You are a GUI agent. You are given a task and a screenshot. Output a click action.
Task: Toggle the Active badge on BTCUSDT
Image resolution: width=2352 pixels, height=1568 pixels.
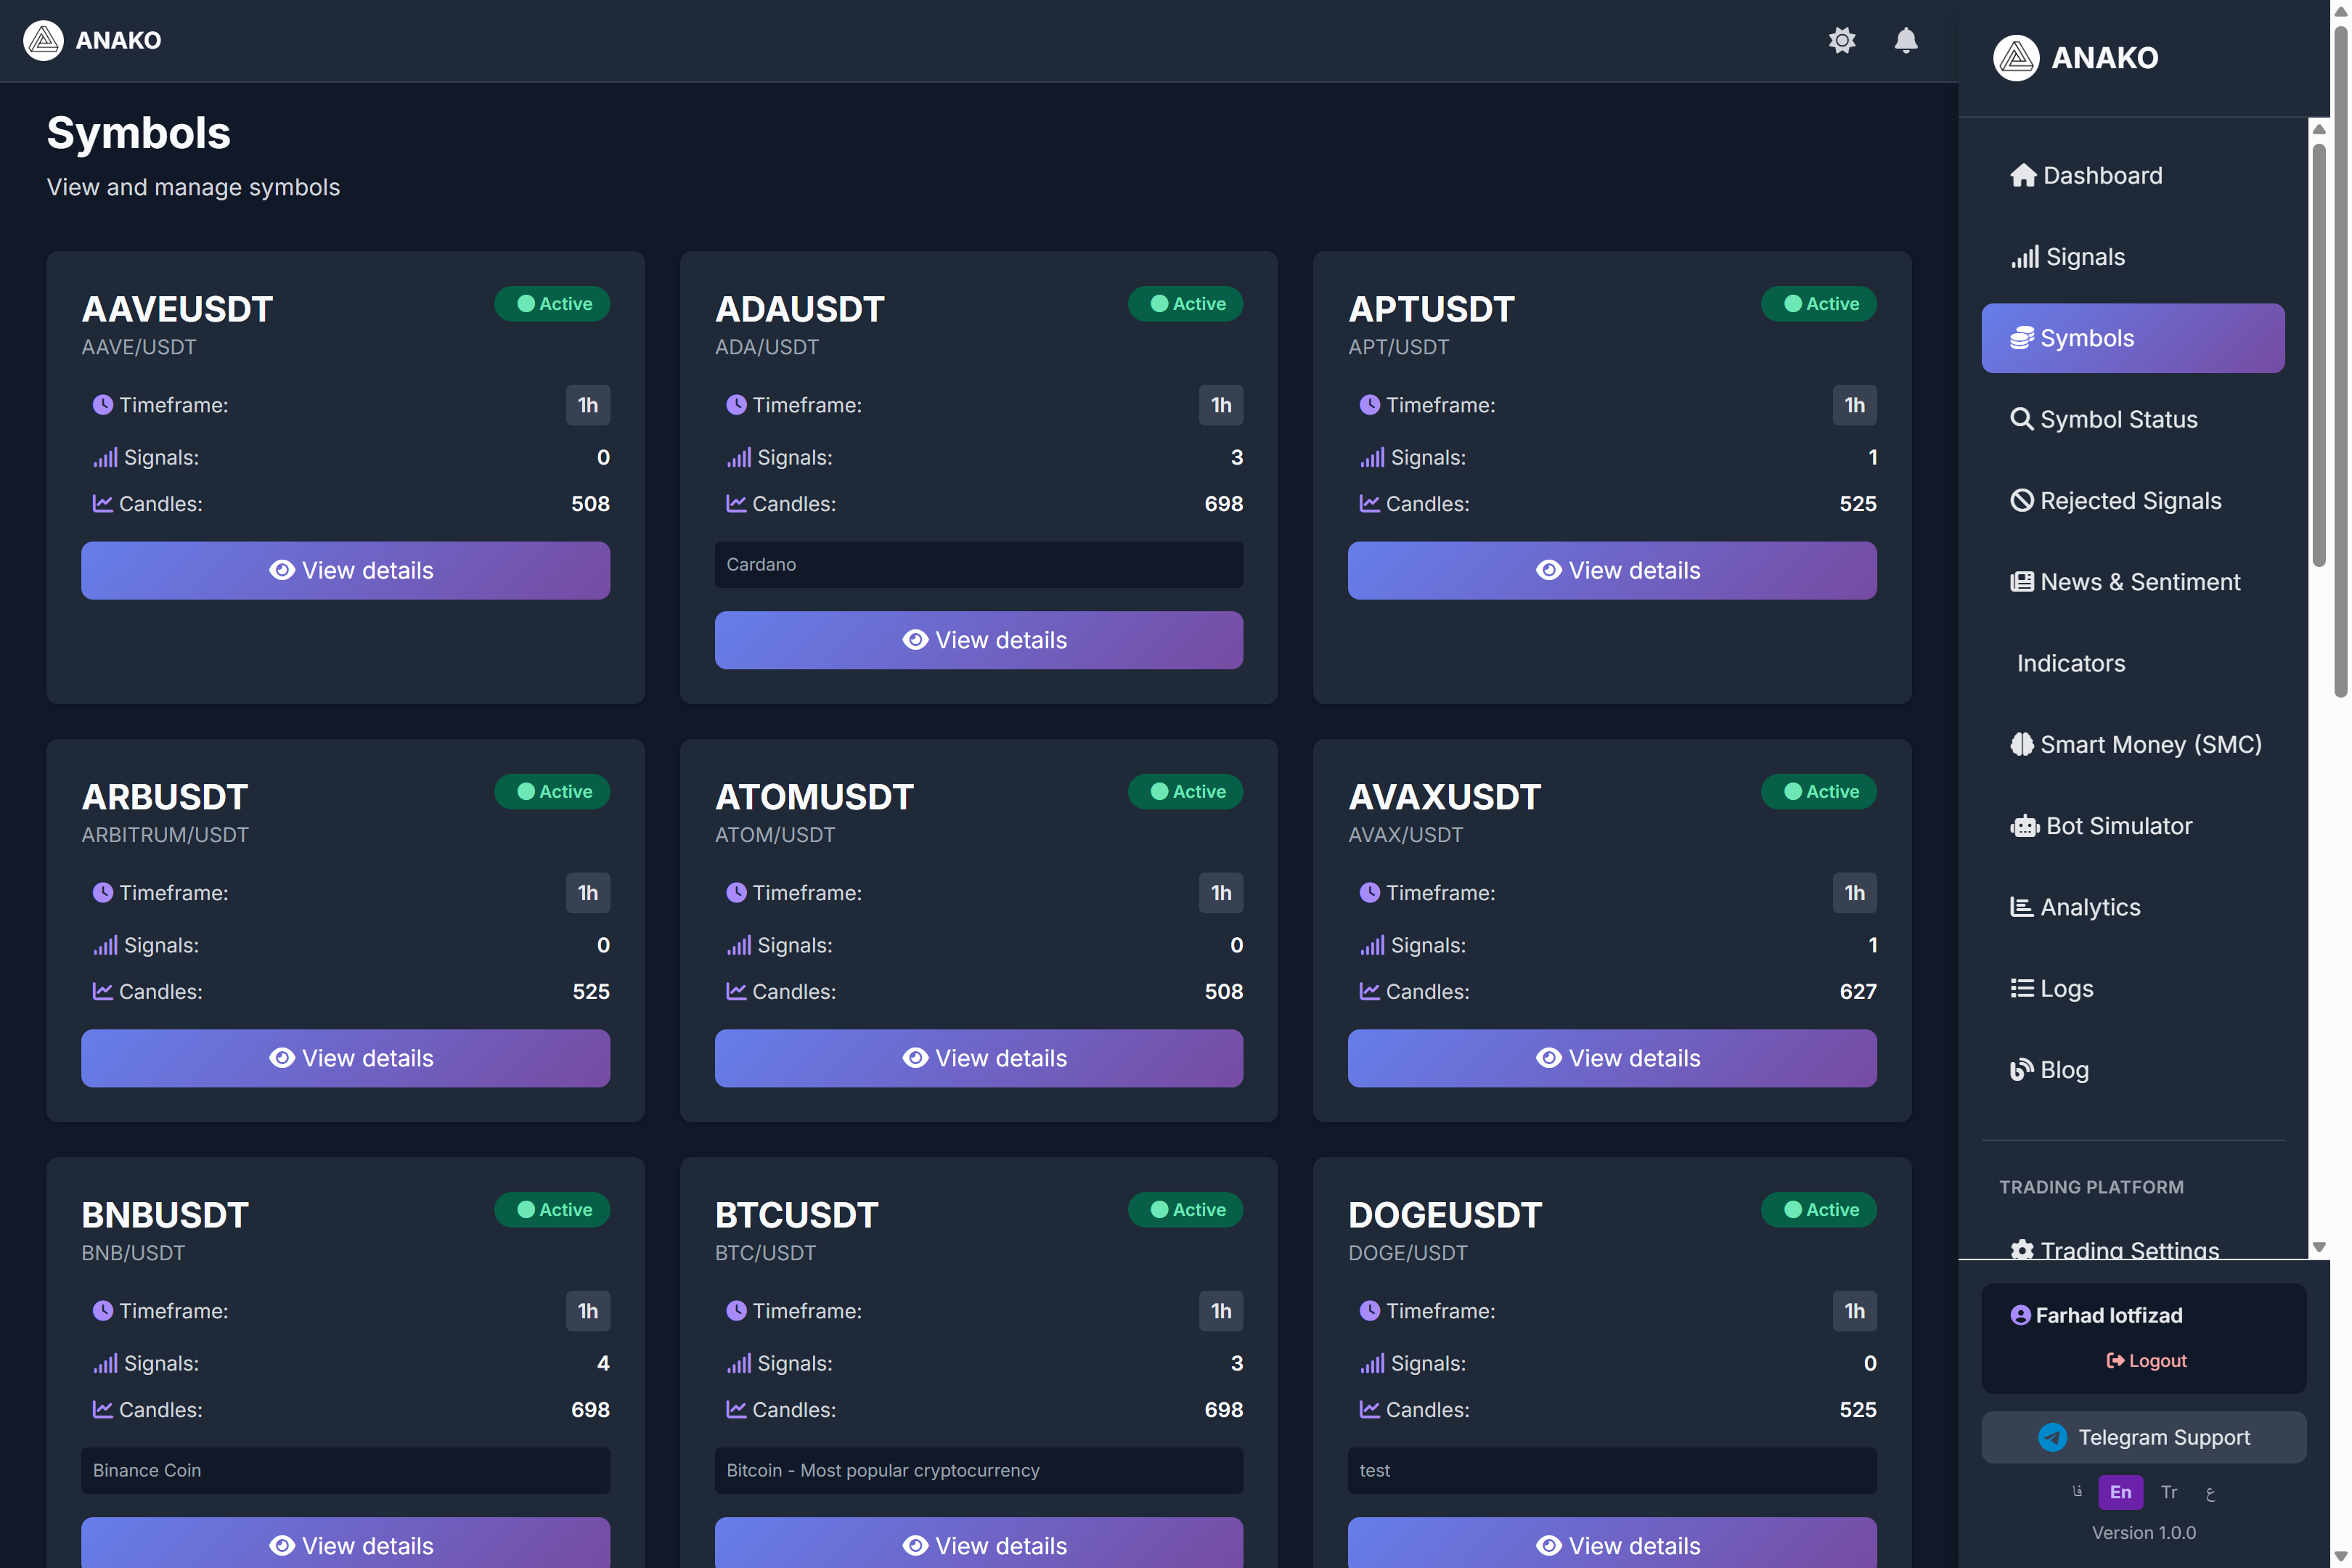(x=1186, y=1209)
